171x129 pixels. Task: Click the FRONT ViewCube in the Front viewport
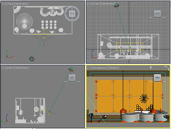tap(157, 13)
